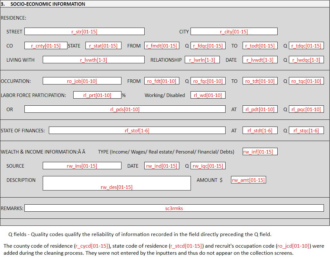Image resolution: width=330 pixels, height=265 pixels.
Task: Focus the residence STATE field
Action: click(103, 46)
